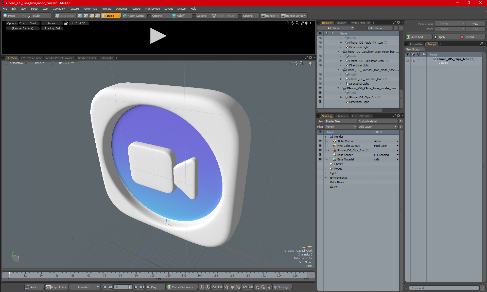
Task: Click Play animation button
Action: click(155, 287)
